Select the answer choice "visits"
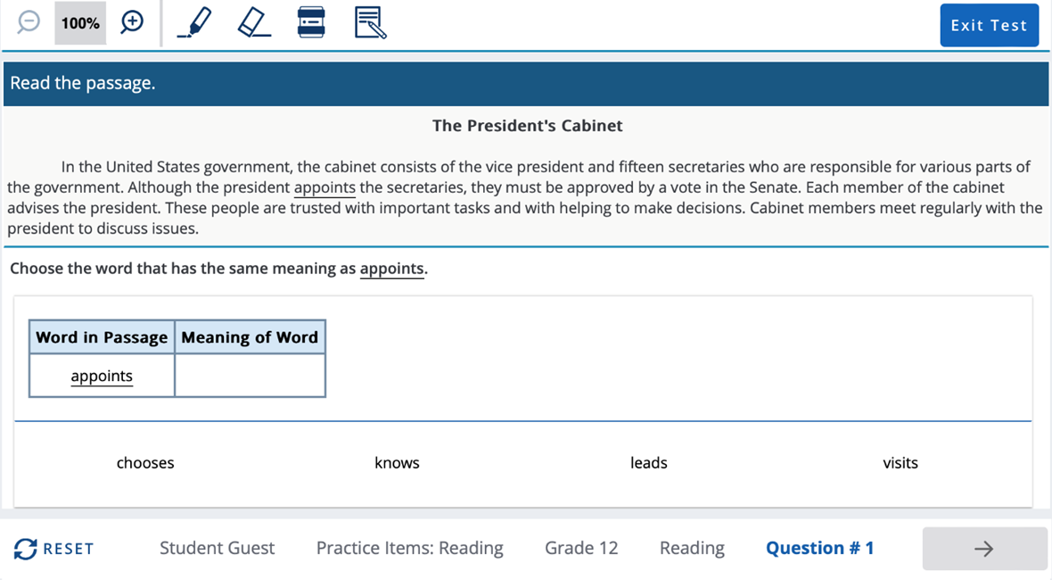This screenshot has width=1052, height=580. tap(900, 463)
